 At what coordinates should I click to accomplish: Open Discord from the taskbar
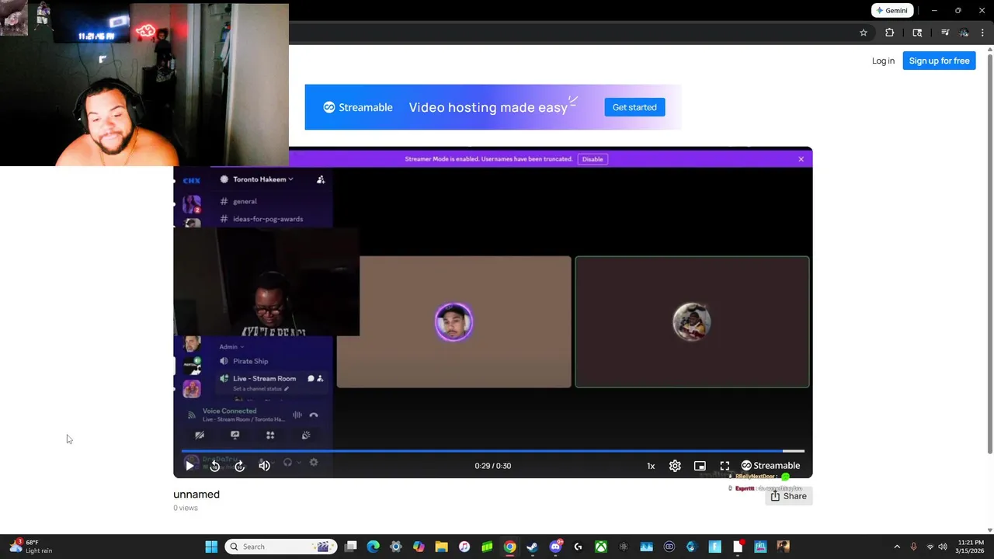(x=555, y=547)
